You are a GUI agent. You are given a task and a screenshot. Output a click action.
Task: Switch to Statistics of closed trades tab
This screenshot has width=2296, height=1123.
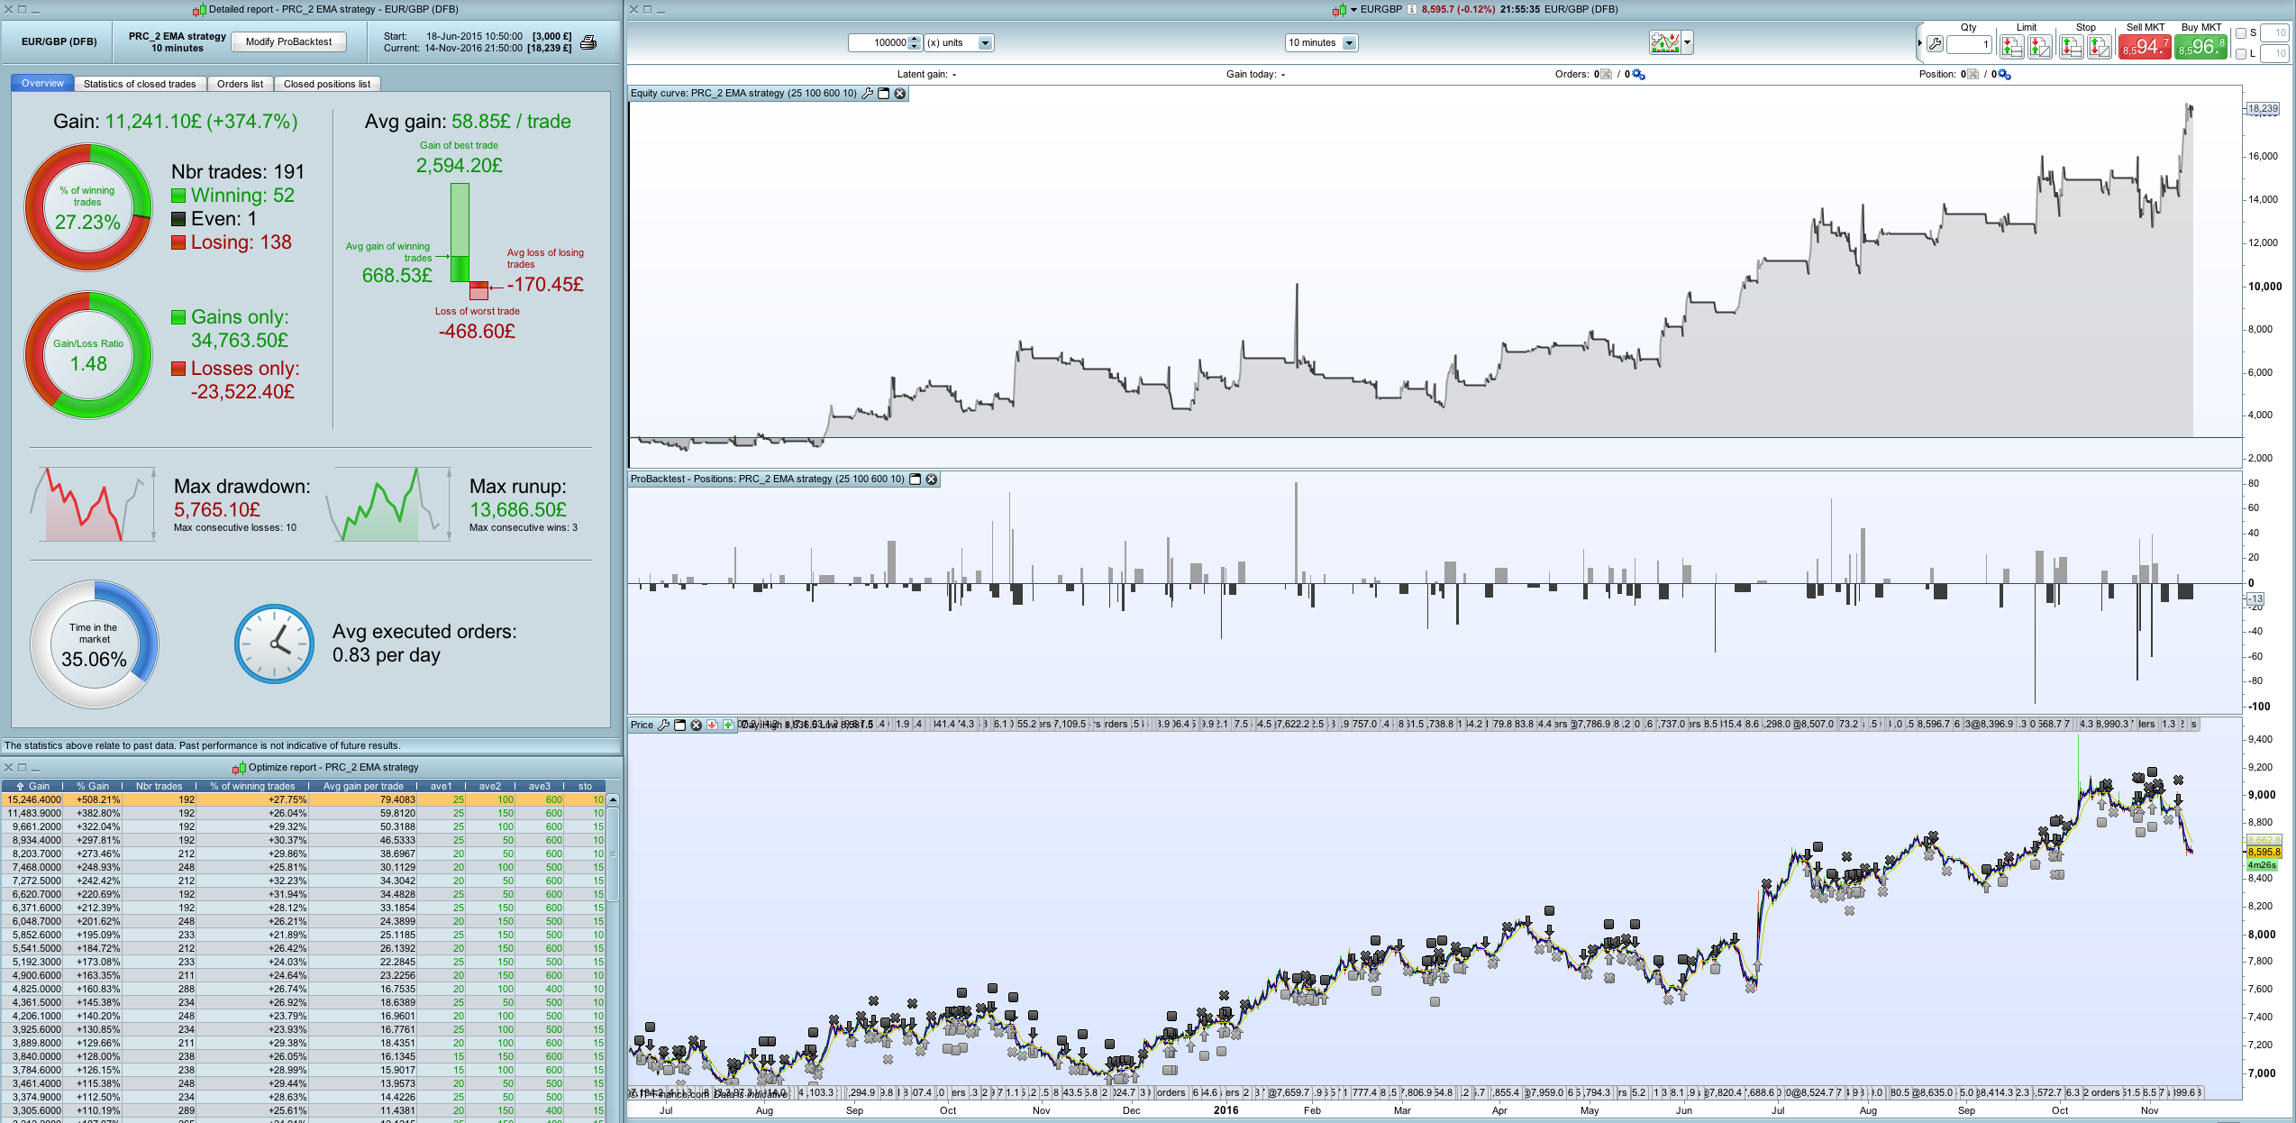(x=140, y=84)
